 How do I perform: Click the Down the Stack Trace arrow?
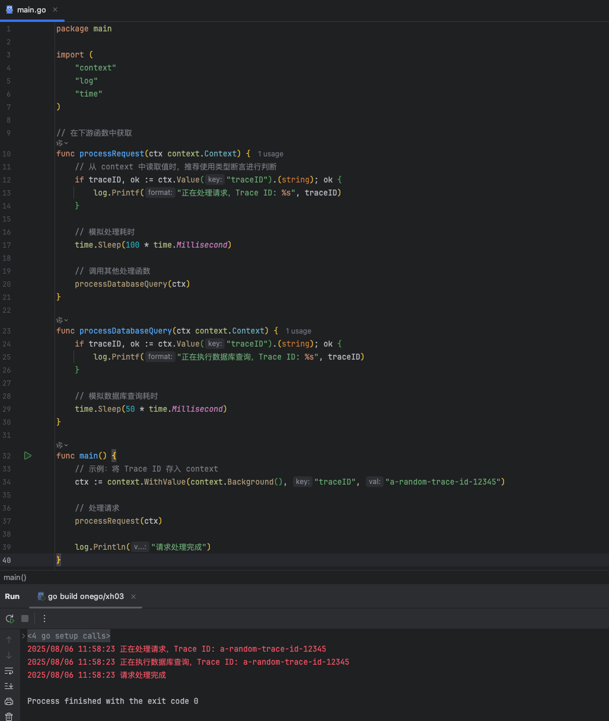[9, 655]
